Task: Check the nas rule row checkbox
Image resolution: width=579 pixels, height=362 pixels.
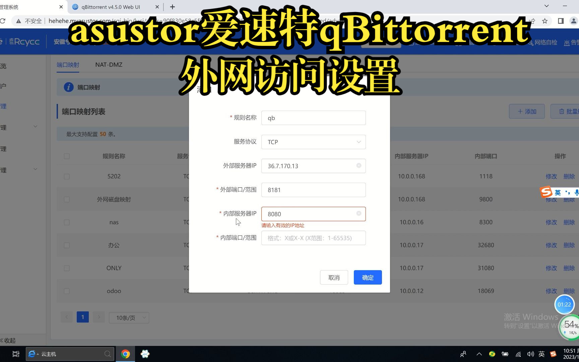Action: click(x=67, y=222)
